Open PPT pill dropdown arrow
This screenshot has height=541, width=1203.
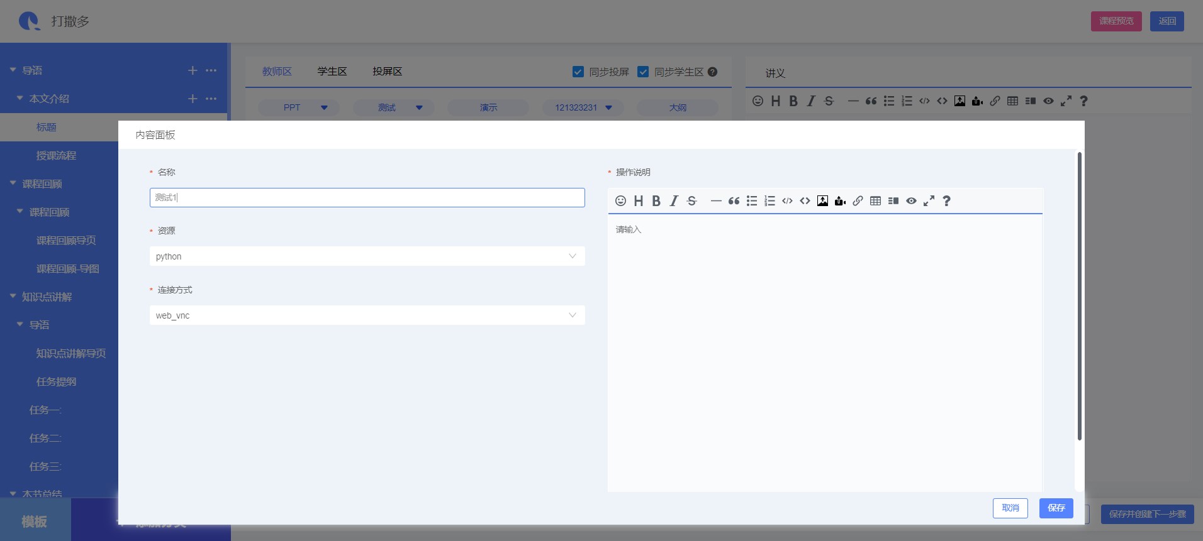pos(324,107)
